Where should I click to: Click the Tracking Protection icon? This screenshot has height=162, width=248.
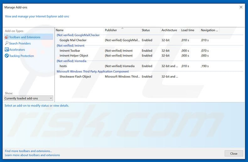[7, 56]
